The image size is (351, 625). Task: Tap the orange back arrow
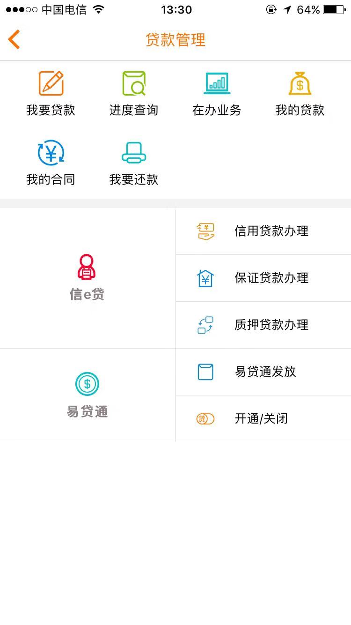point(14,39)
